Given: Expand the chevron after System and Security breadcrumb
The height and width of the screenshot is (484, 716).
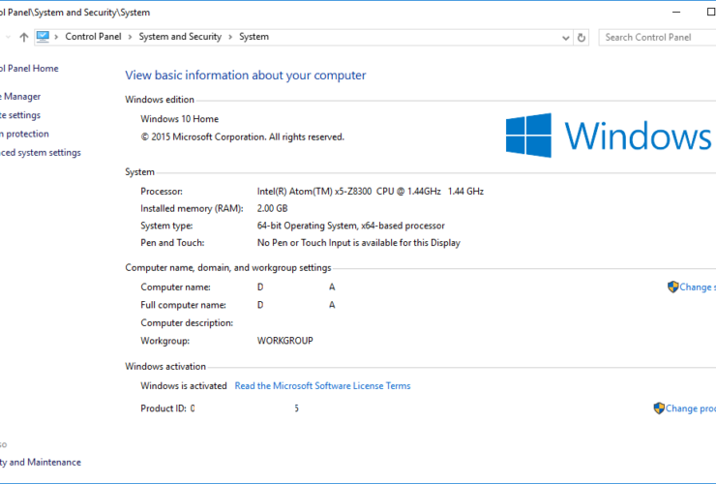Looking at the screenshot, I should click(230, 37).
